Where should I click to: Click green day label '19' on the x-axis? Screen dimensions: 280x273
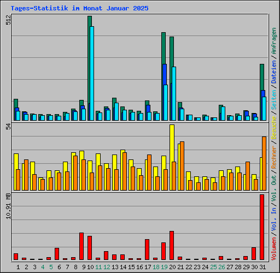[164, 267]
